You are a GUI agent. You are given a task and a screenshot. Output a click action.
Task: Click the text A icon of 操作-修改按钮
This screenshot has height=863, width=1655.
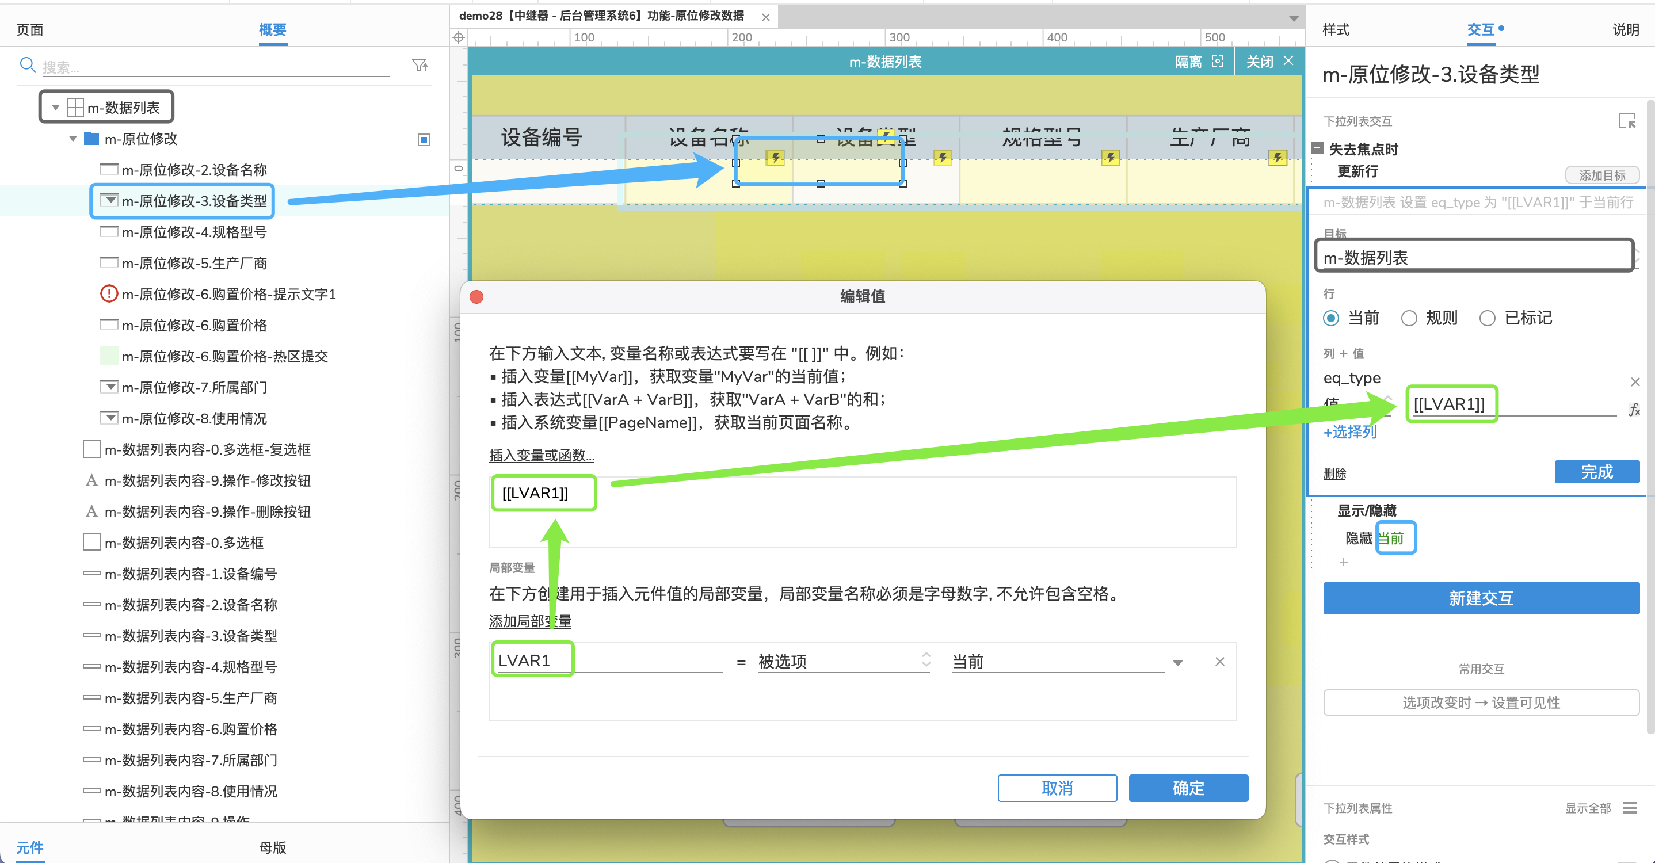(91, 480)
